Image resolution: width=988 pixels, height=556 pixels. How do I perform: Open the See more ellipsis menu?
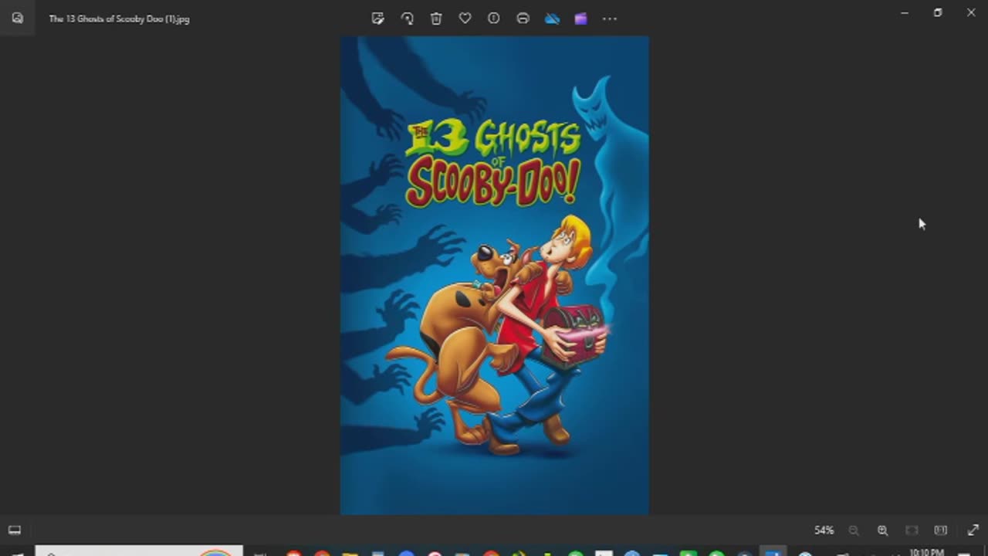pos(610,19)
